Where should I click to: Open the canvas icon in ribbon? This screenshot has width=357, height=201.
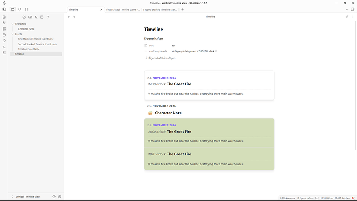(4, 29)
